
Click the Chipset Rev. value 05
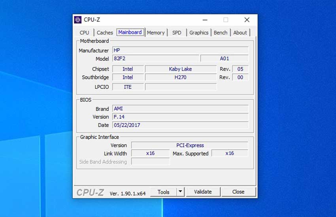pyautogui.click(x=240, y=69)
